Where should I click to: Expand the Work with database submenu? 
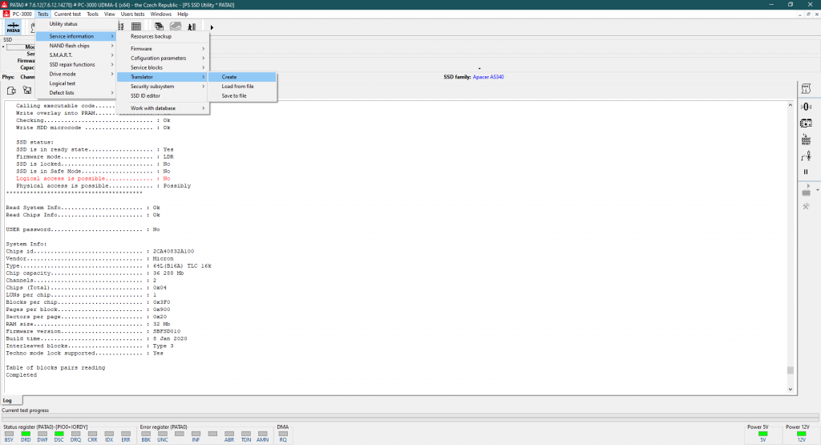point(164,108)
